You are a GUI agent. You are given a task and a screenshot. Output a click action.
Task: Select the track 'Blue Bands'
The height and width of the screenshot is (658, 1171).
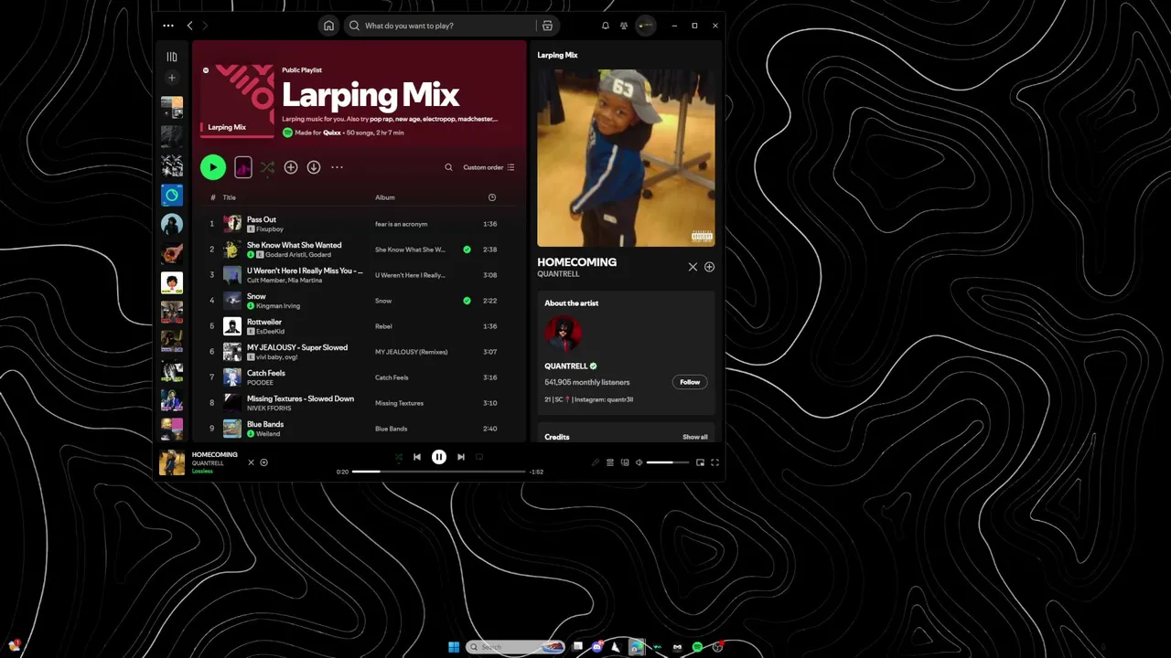[x=265, y=424]
